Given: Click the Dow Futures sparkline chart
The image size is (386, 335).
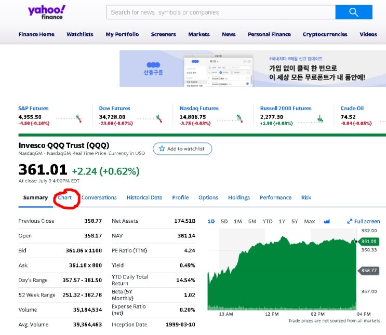Looking at the screenshot, I should [x=150, y=118].
